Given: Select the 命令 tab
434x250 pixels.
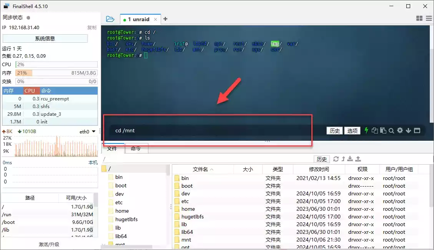Looking at the screenshot, I should (x=136, y=149).
